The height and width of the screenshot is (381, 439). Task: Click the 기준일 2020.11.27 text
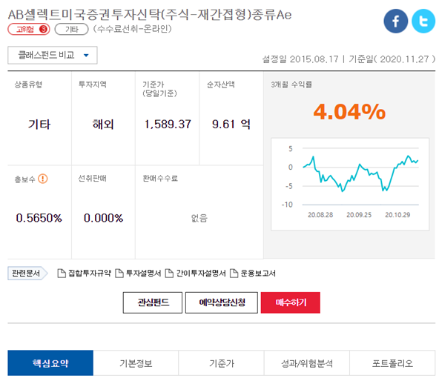pos(392,59)
